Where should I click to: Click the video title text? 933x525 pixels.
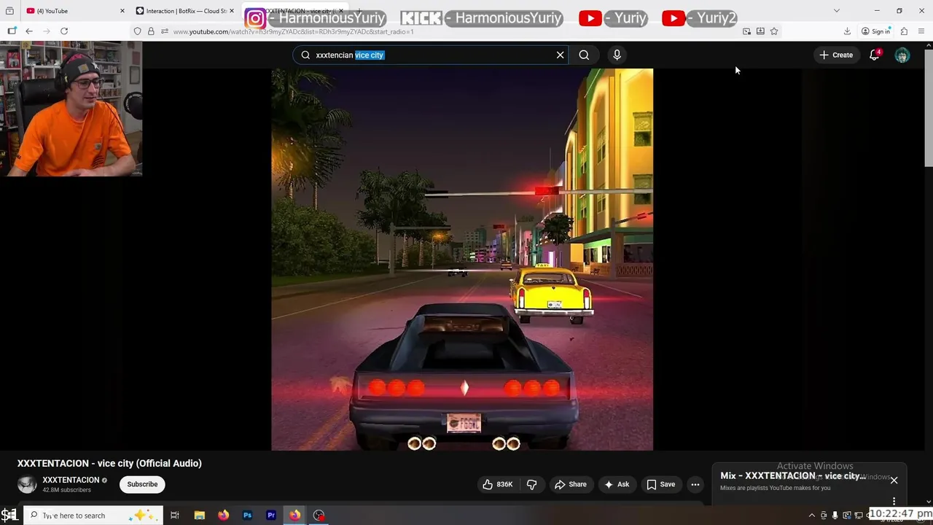109,463
